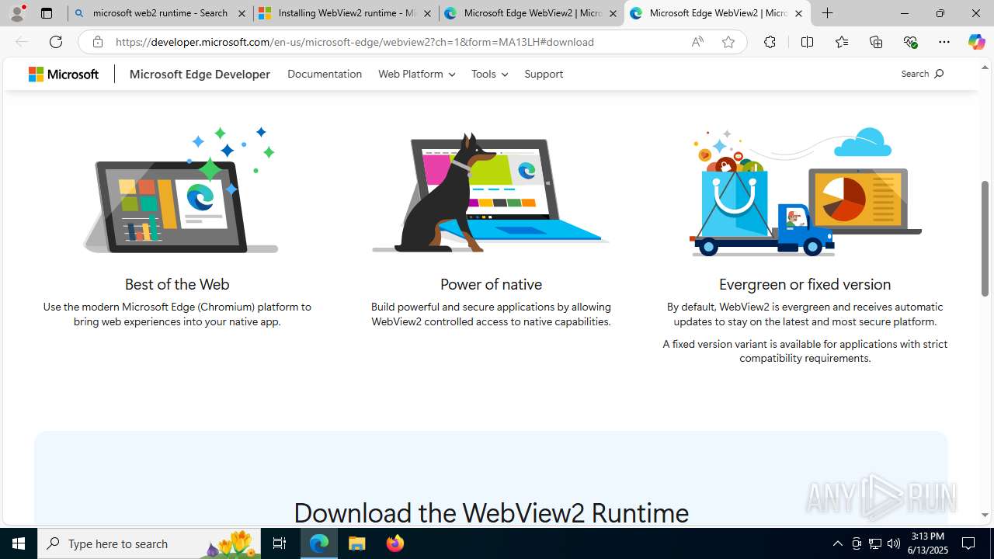Open the tab actions menu icon

click(x=47, y=13)
